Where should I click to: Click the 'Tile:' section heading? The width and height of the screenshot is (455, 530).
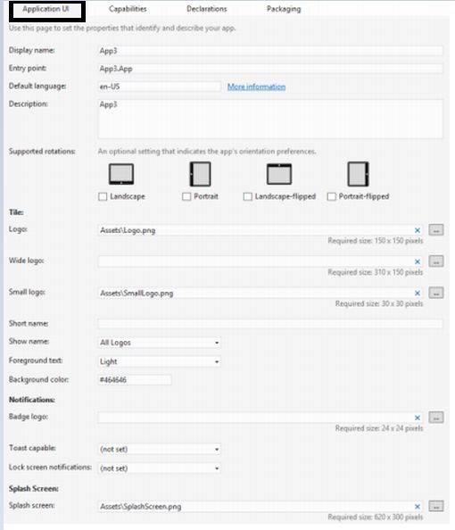(x=16, y=212)
